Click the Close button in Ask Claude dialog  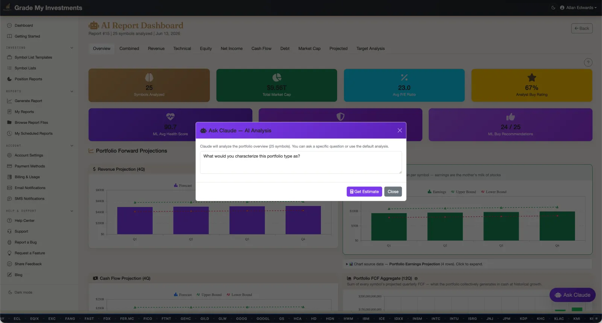tap(393, 192)
